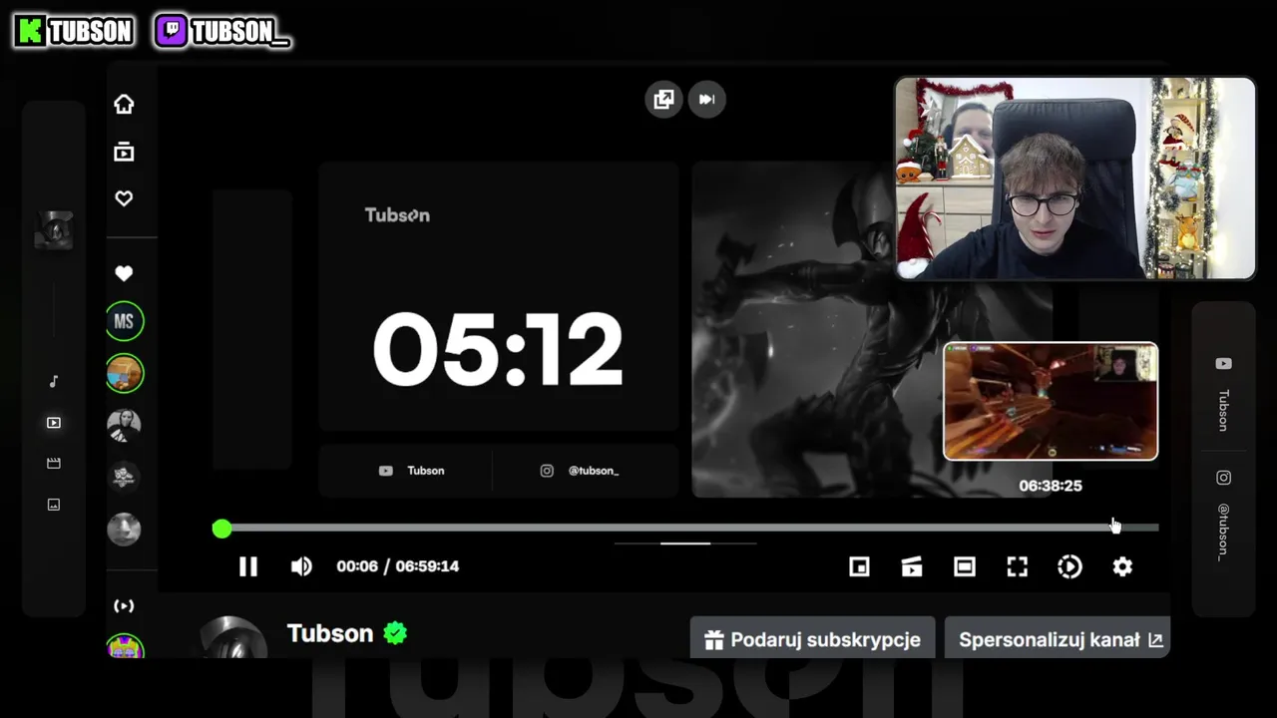Open the dark emblem channel avatar

(125, 477)
